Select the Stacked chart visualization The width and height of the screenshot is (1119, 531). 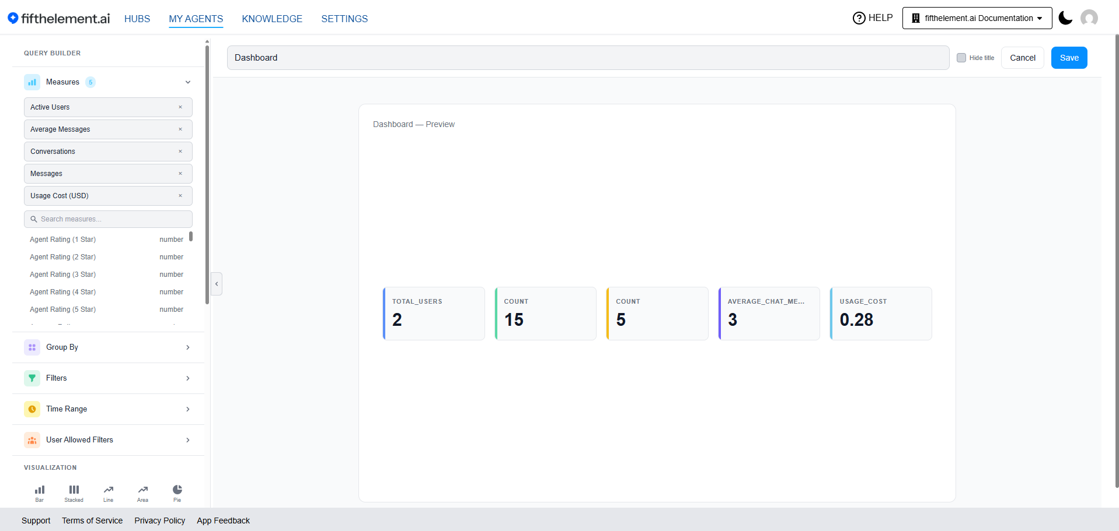point(74,493)
